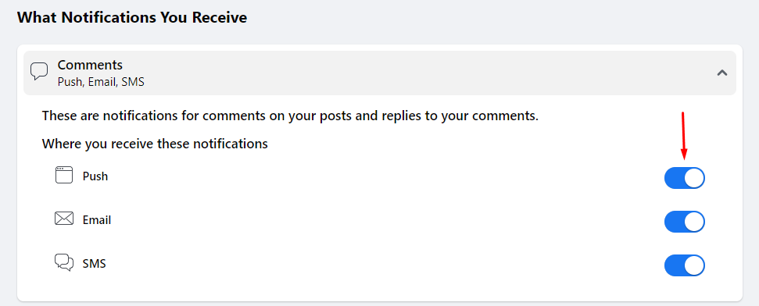759x306 pixels.
Task: Click the Email envelope icon
Action: pos(64,219)
